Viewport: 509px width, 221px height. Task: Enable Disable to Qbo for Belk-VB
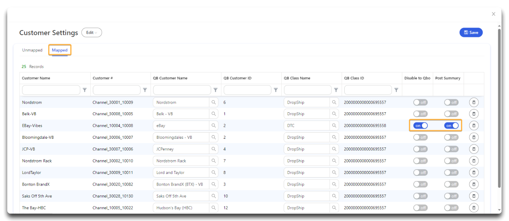(x=420, y=114)
